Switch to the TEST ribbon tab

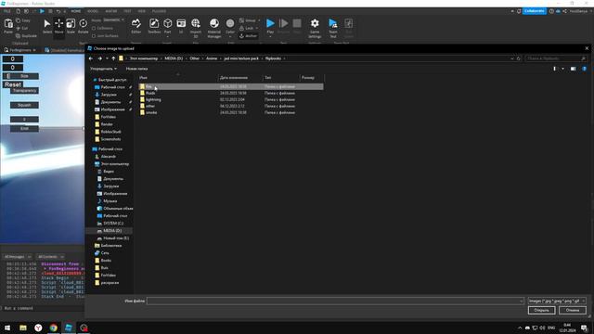(x=128, y=11)
